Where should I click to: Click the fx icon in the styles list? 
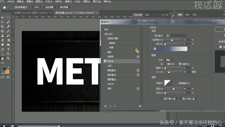coord(106,106)
